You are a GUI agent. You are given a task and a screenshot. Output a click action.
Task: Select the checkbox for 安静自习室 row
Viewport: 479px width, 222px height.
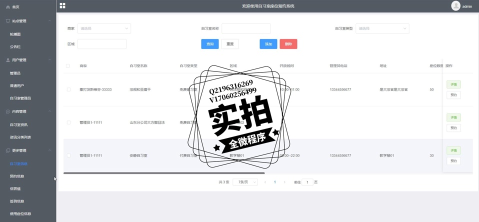click(x=68, y=155)
